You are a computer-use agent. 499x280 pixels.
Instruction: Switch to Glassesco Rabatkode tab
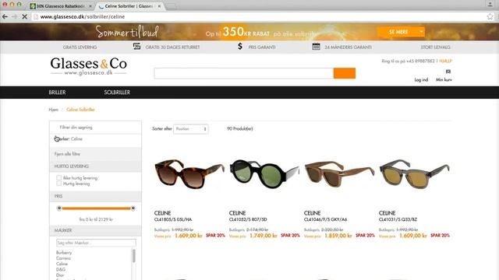[x=60, y=6]
